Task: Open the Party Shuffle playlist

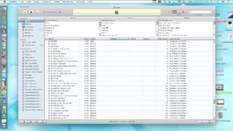Action: 31,52
